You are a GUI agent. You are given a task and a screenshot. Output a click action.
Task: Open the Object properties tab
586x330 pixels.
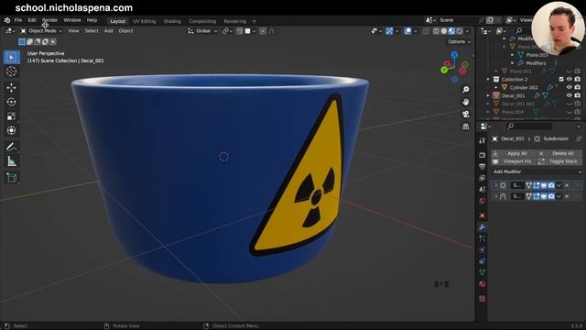[483, 215]
